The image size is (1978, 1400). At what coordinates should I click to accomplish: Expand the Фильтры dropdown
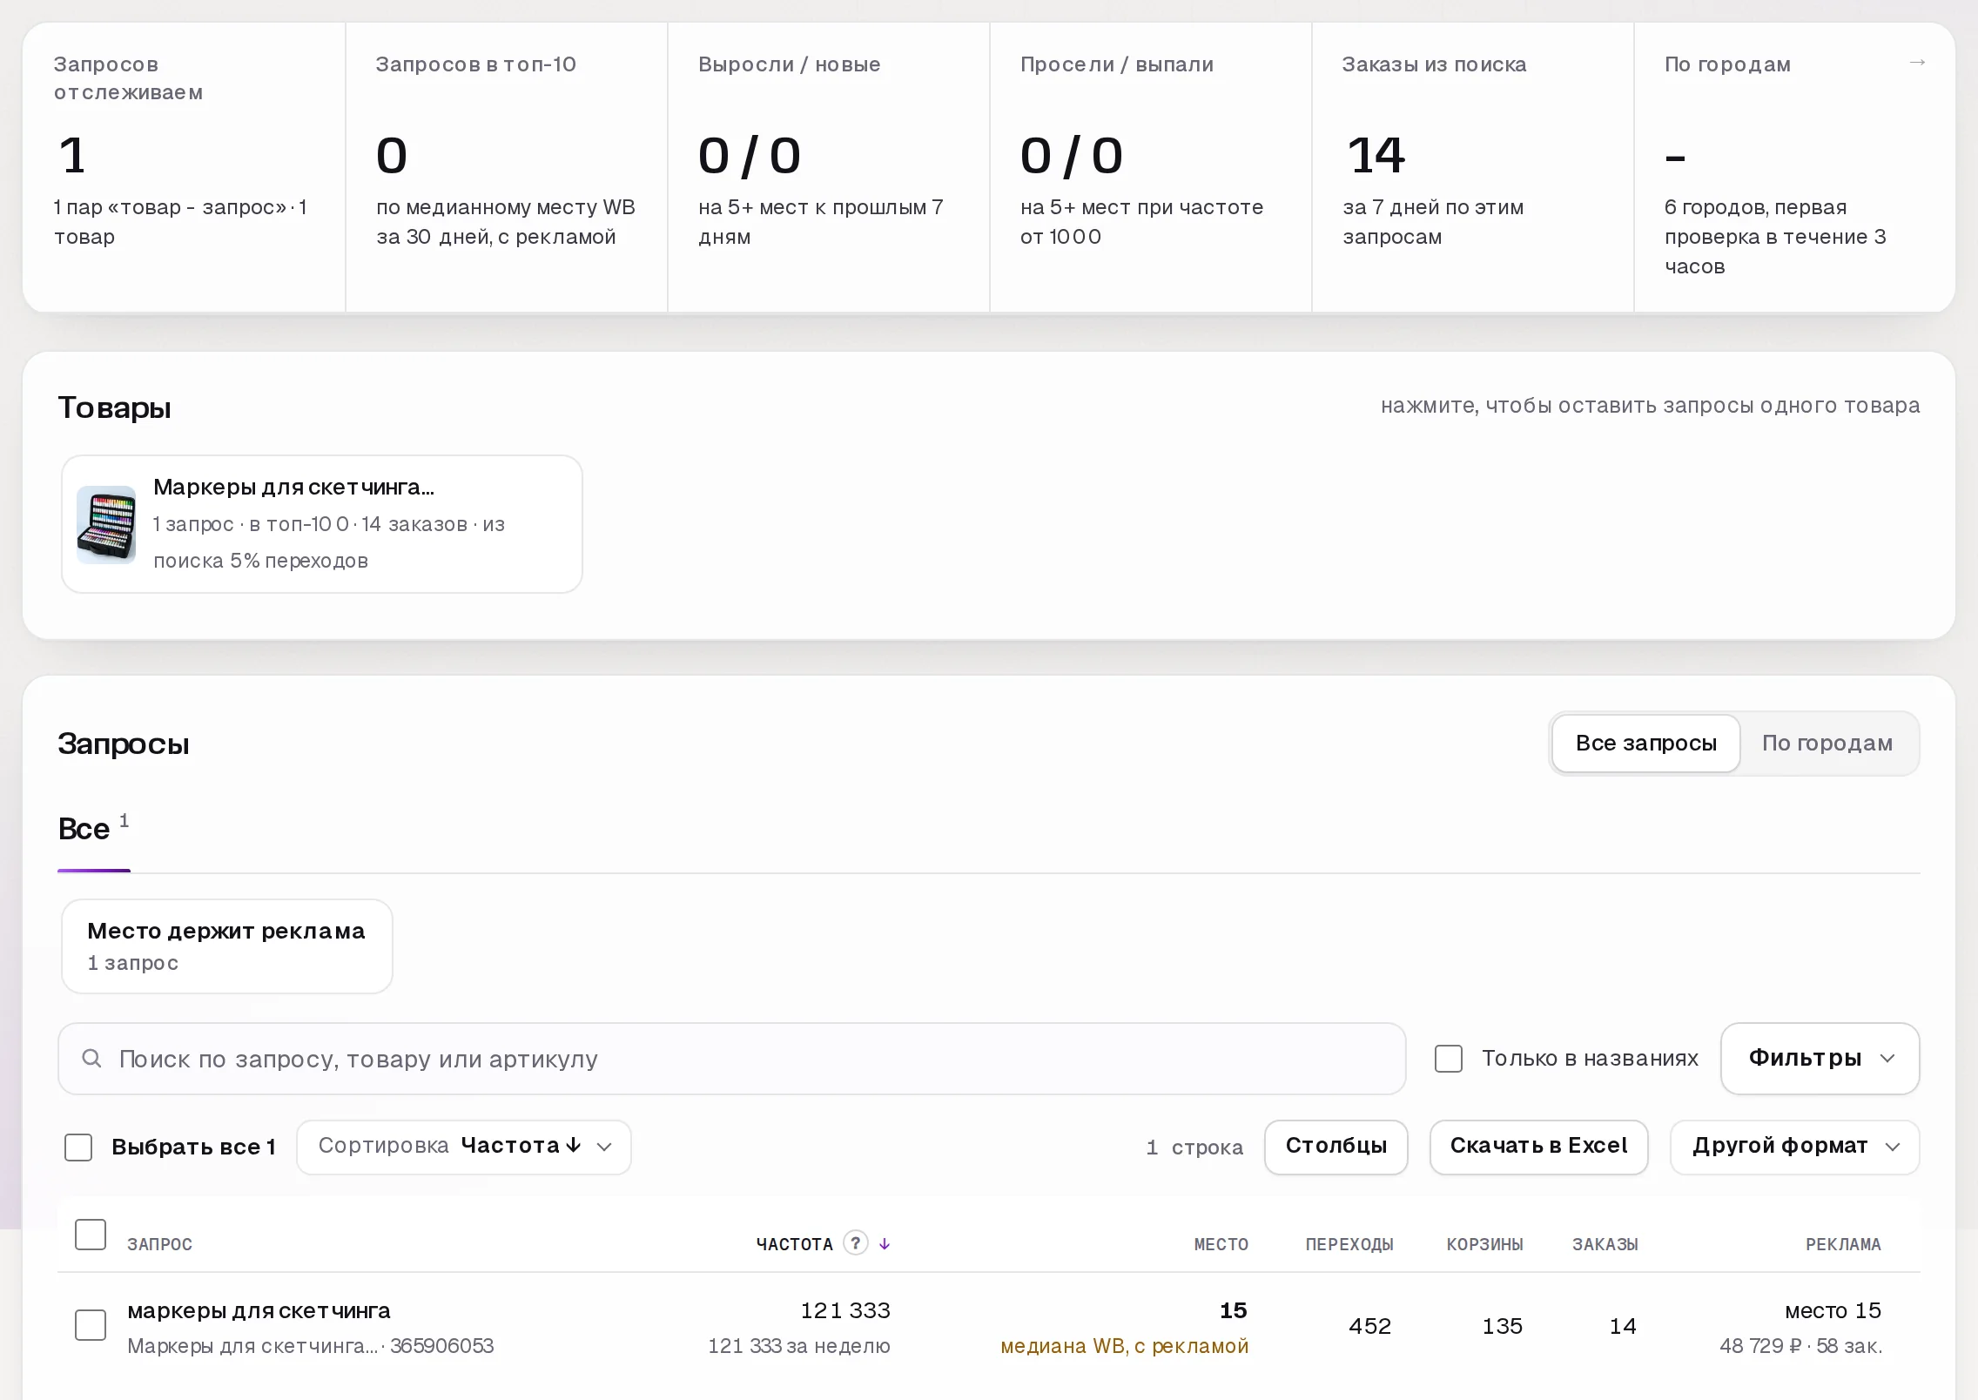coord(1820,1059)
